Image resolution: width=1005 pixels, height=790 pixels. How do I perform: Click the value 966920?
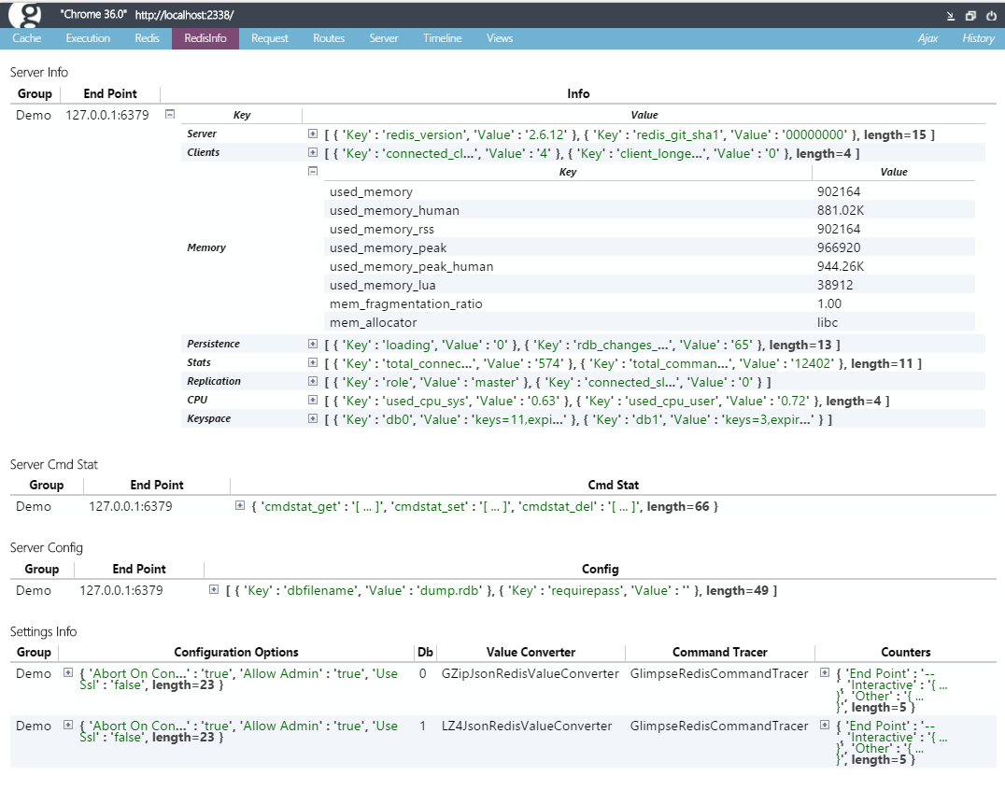[x=839, y=247]
